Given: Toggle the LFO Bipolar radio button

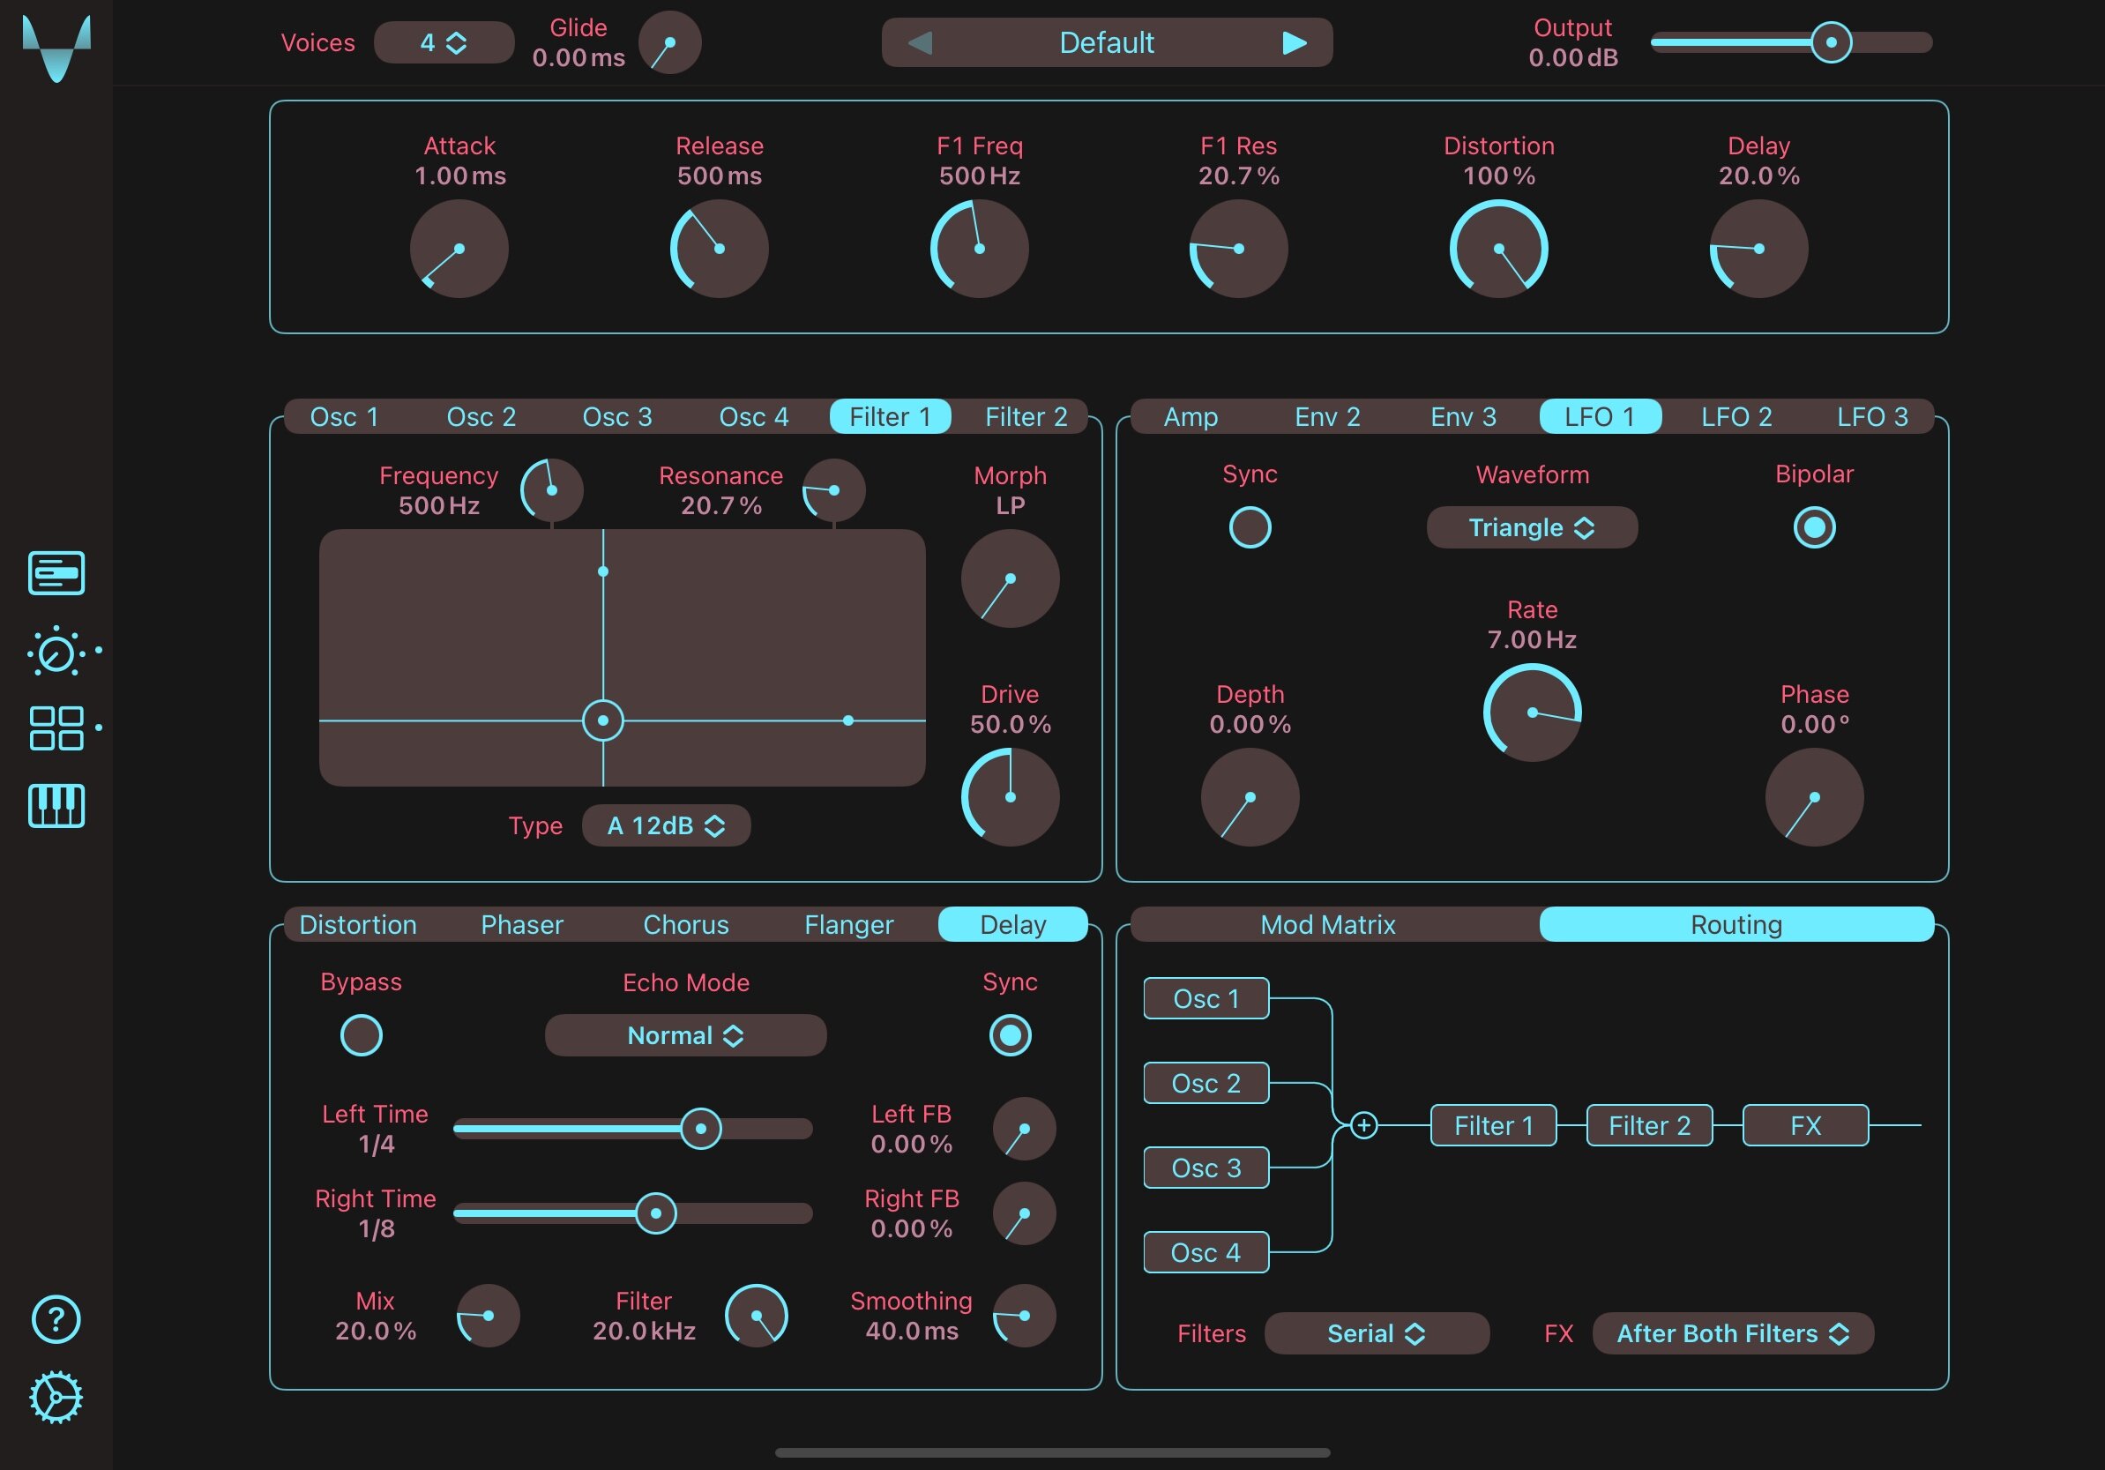Looking at the screenshot, I should [1814, 527].
